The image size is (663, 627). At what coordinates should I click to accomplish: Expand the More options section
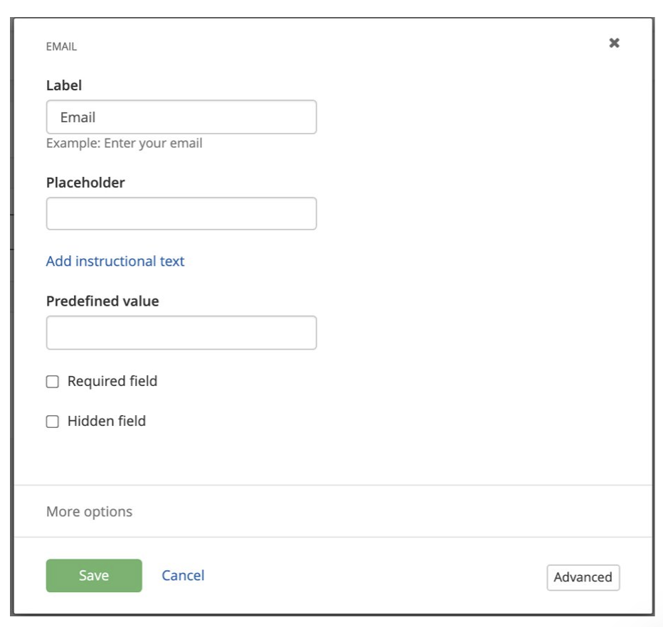[89, 512]
